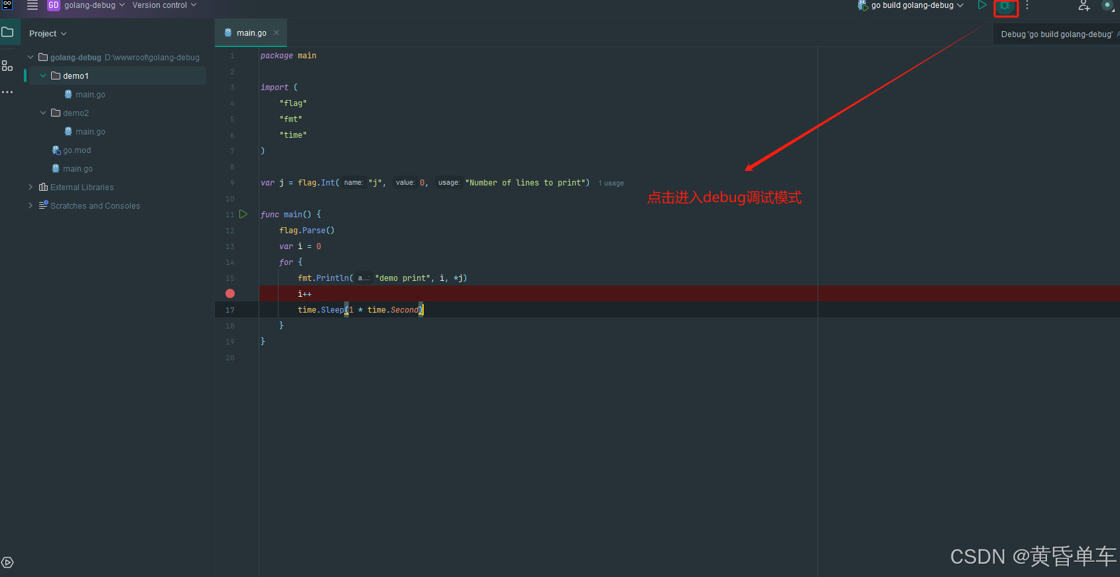Open the Services tool window icon
Image resolution: width=1120 pixels, height=577 pixels.
pos(7,562)
